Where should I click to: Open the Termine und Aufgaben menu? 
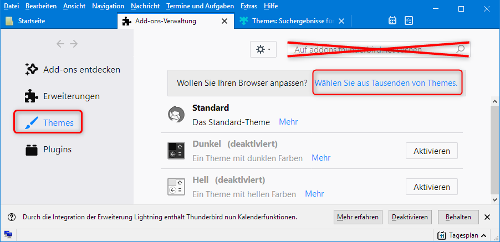(x=200, y=6)
